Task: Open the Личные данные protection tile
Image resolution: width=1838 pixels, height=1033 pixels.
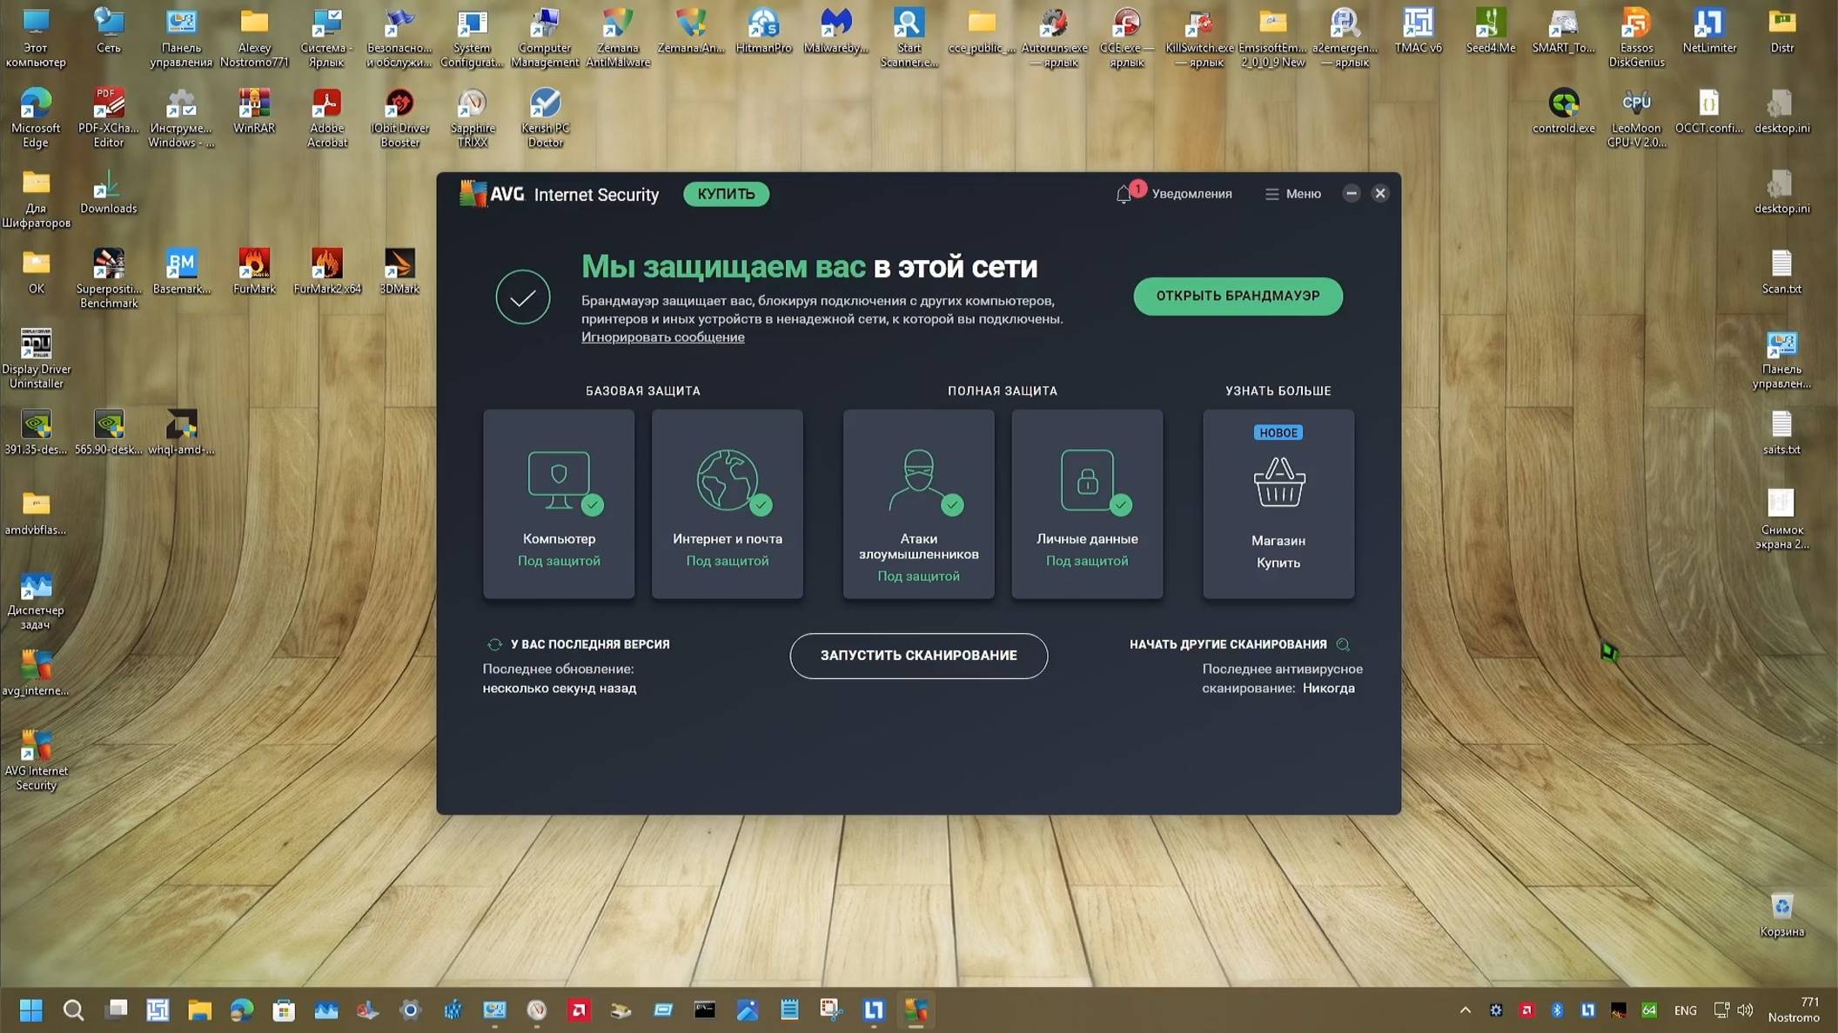Action: click(x=1087, y=503)
